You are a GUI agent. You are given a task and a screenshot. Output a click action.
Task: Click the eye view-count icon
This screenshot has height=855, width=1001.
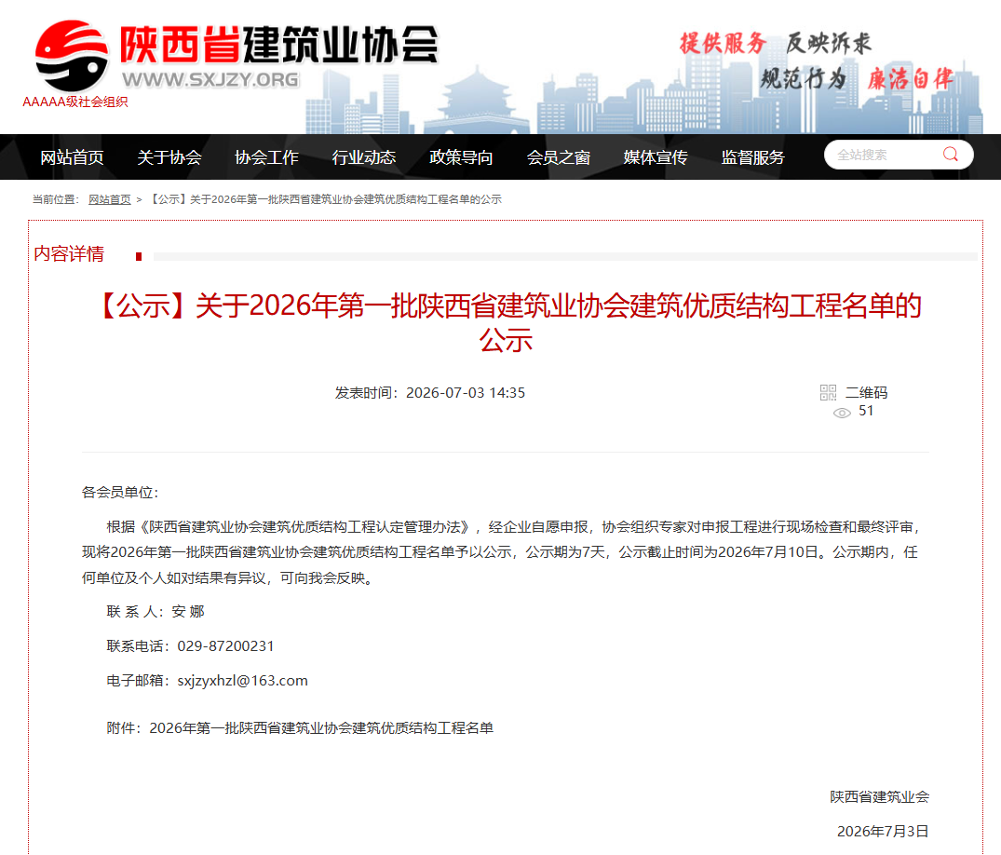point(842,413)
